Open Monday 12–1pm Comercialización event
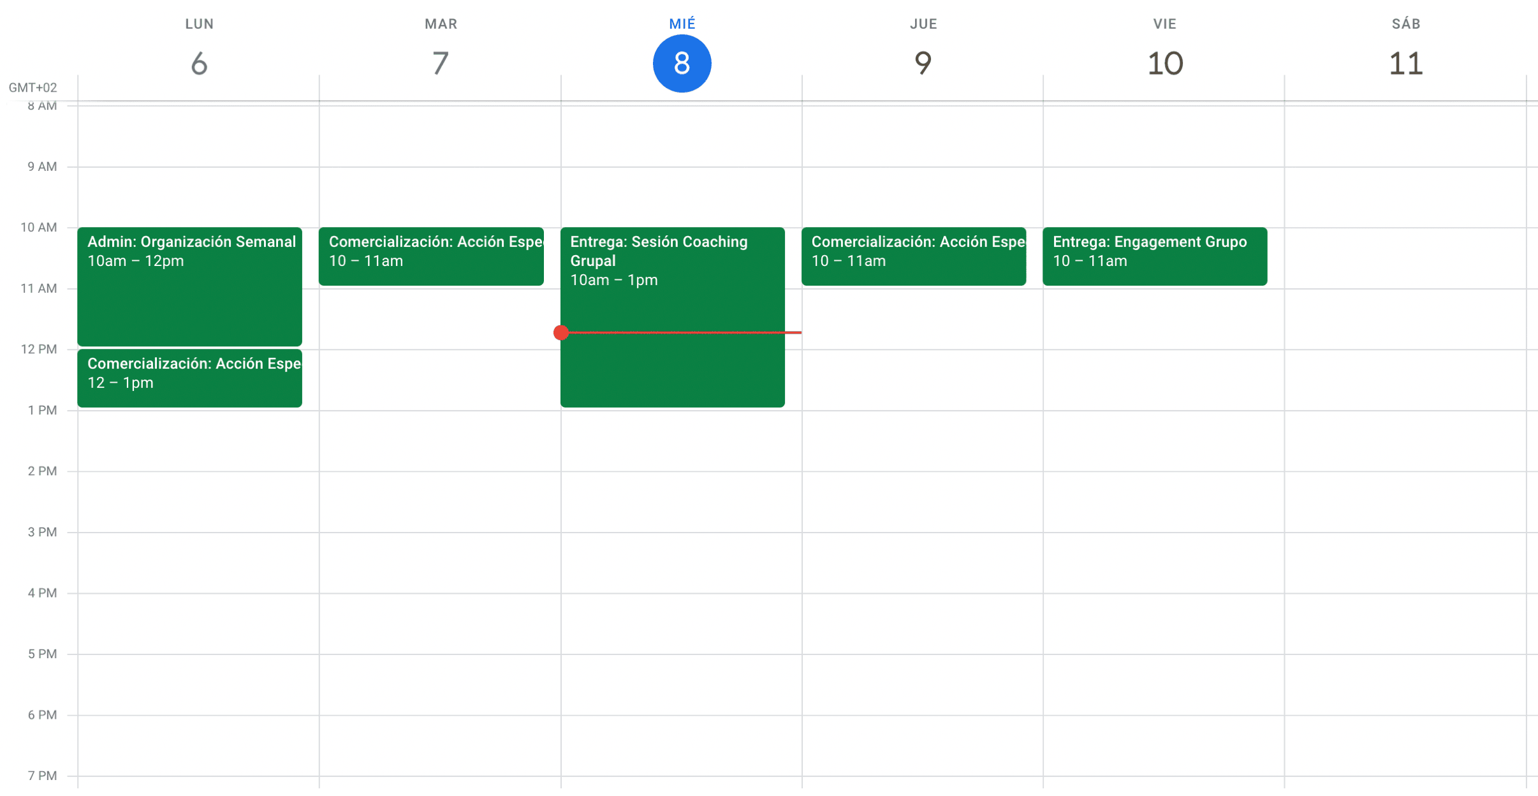1538x796 pixels. click(189, 378)
